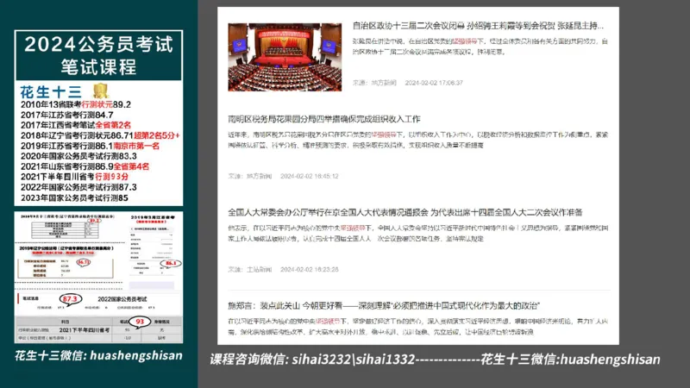This screenshot has height=388, width=690.
Task: Select row 2021下半年四川省考行测93分
Action: (74, 177)
